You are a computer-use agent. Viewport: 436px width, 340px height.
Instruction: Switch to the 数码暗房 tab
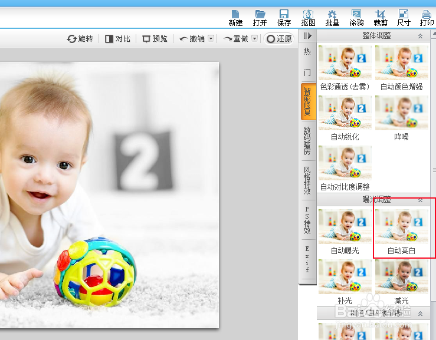point(307,141)
